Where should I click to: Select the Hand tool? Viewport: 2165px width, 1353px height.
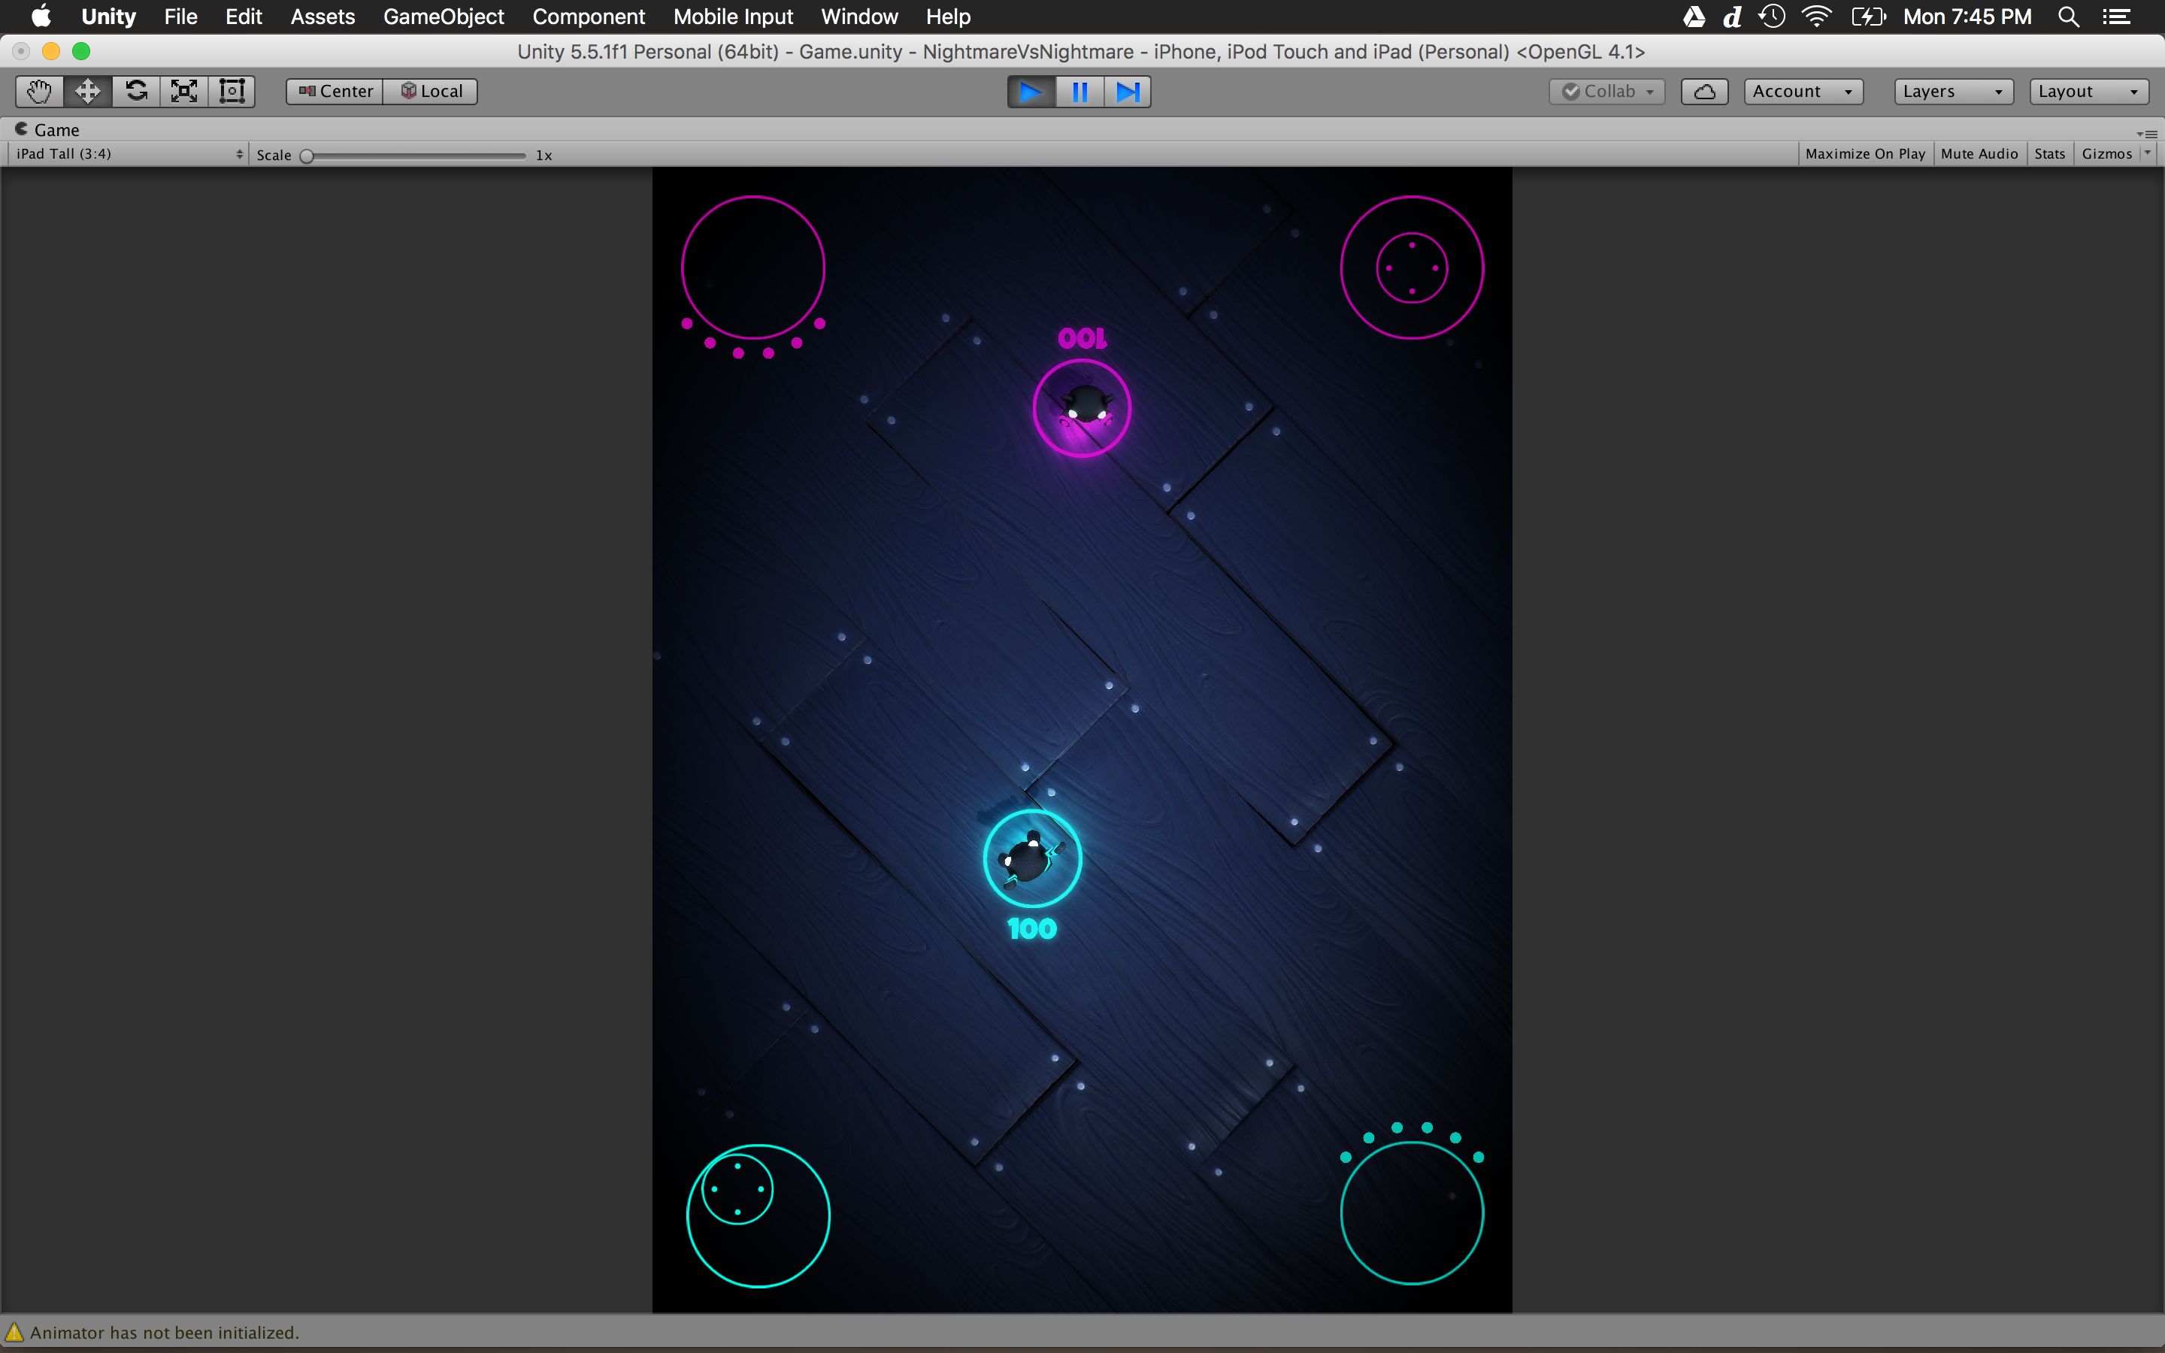39,91
